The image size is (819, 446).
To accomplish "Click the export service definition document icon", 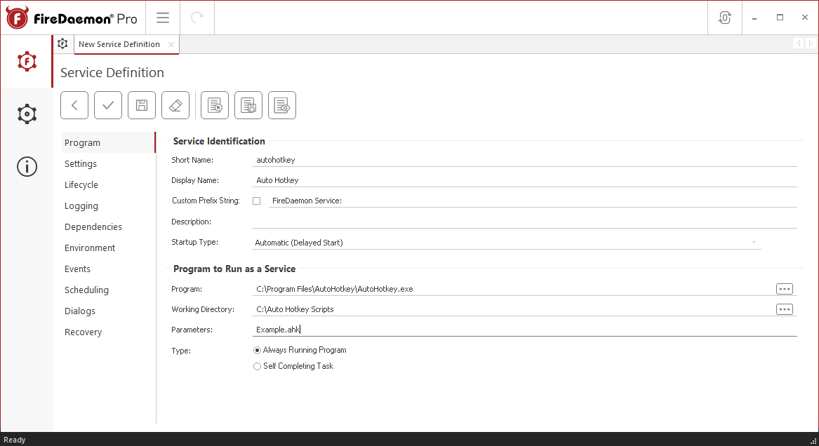I will coord(248,105).
